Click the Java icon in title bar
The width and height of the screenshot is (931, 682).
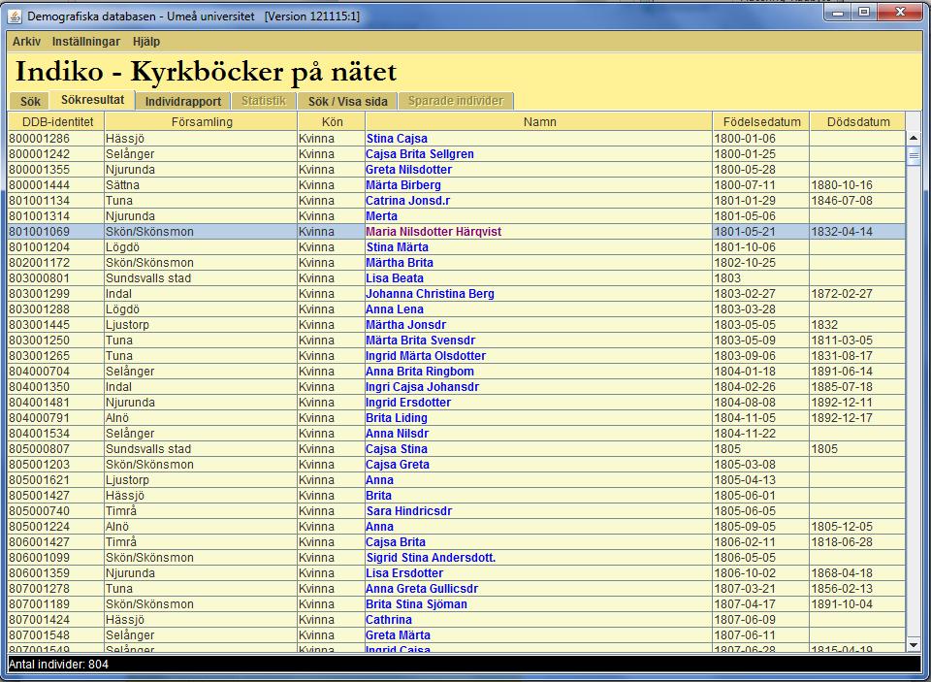[x=15, y=16]
